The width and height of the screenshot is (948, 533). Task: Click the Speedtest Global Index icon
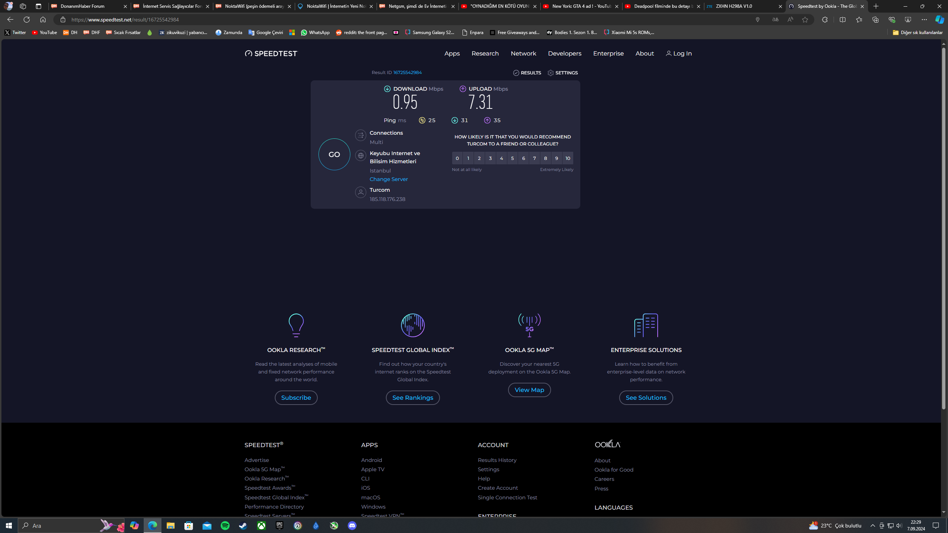413,325
